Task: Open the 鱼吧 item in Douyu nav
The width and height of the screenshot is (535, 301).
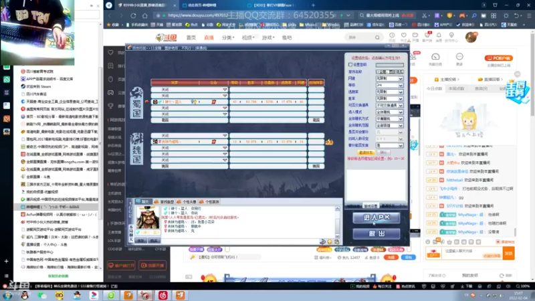Action: point(287,37)
